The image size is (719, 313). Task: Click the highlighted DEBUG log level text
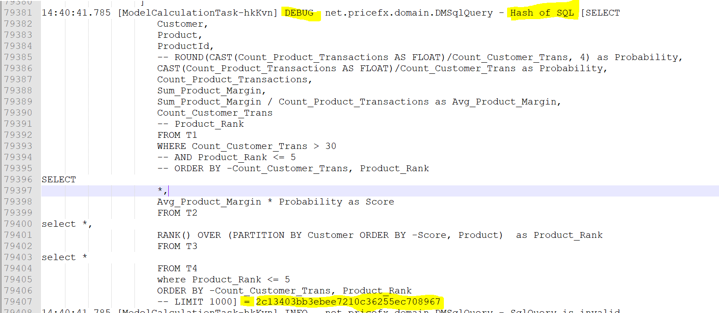pyautogui.click(x=299, y=13)
